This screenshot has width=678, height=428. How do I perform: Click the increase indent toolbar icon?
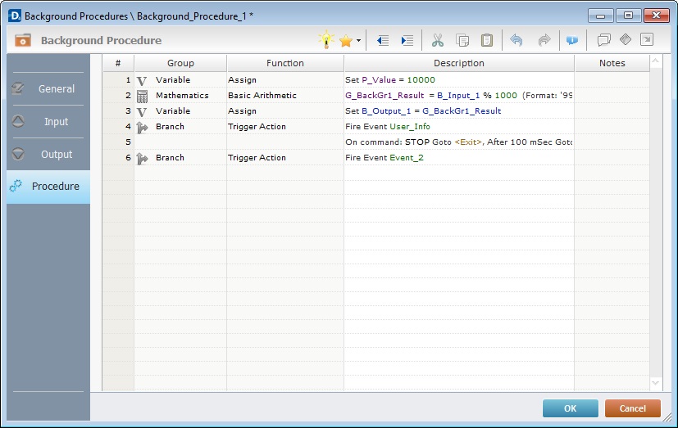[407, 40]
